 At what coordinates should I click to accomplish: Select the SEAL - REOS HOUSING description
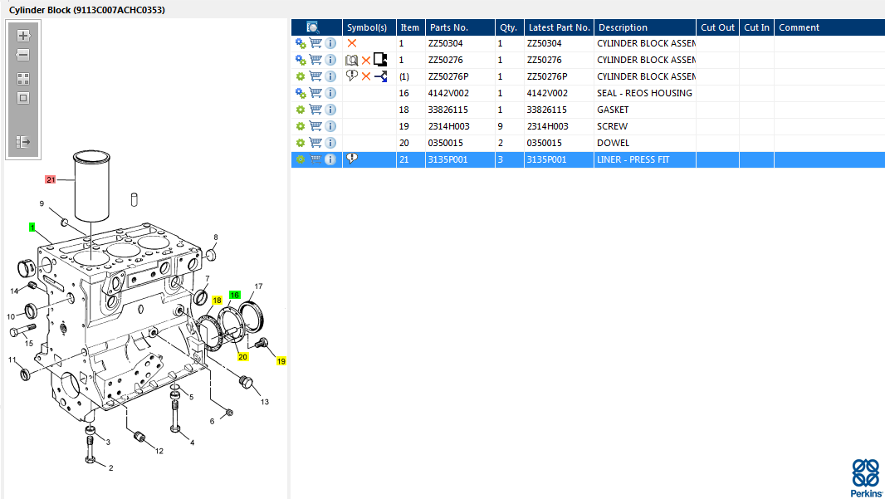[x=644, y=93]
